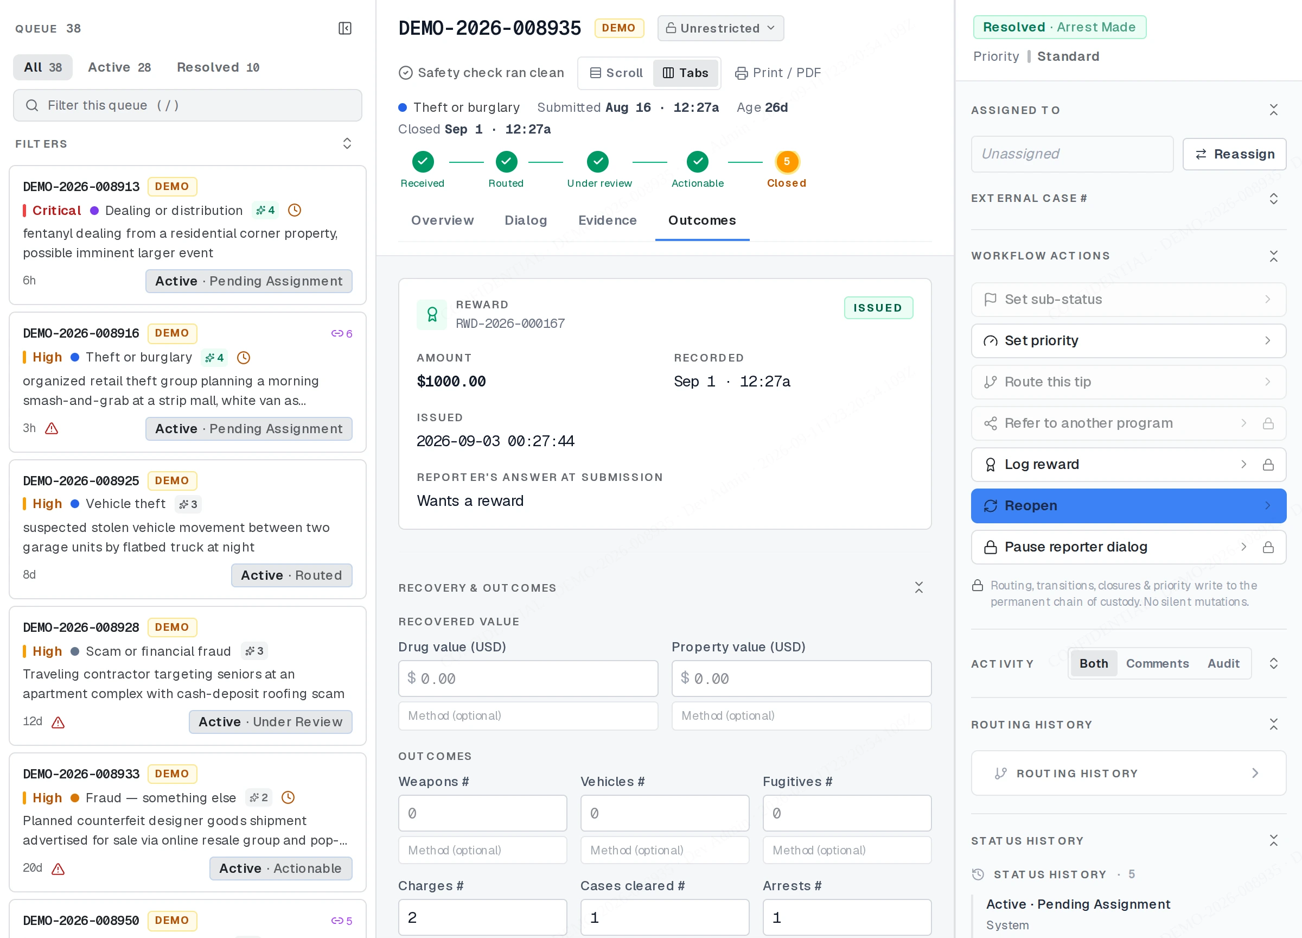
Task: Click the warning triangle on the 12d card
Action: click(x=58, y=722)
